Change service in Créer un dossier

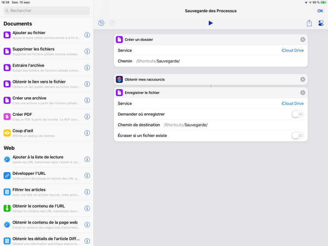pos(292,50)
